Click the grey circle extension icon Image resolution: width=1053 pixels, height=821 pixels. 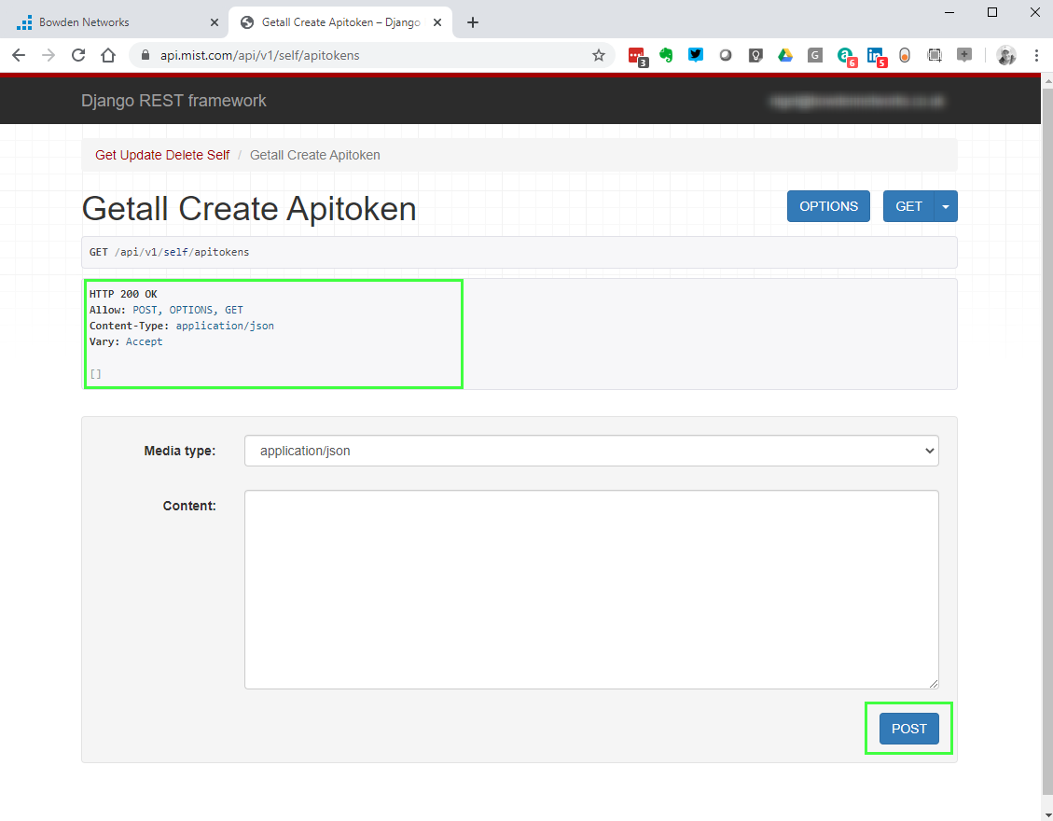coord(726,55)
